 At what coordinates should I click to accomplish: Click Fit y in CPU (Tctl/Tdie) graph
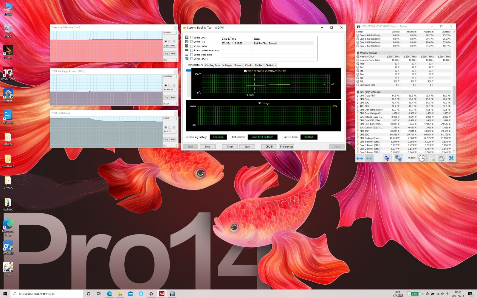(166, 139)
